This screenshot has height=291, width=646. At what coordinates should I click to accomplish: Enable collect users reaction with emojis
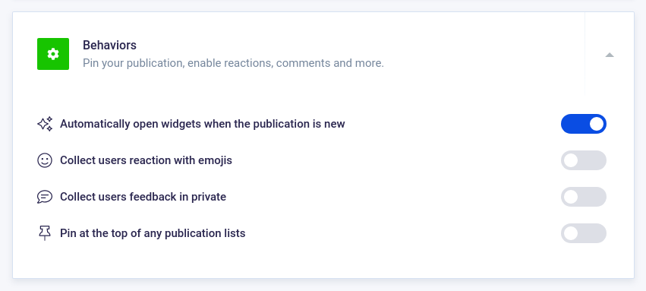tap(584, 160)
